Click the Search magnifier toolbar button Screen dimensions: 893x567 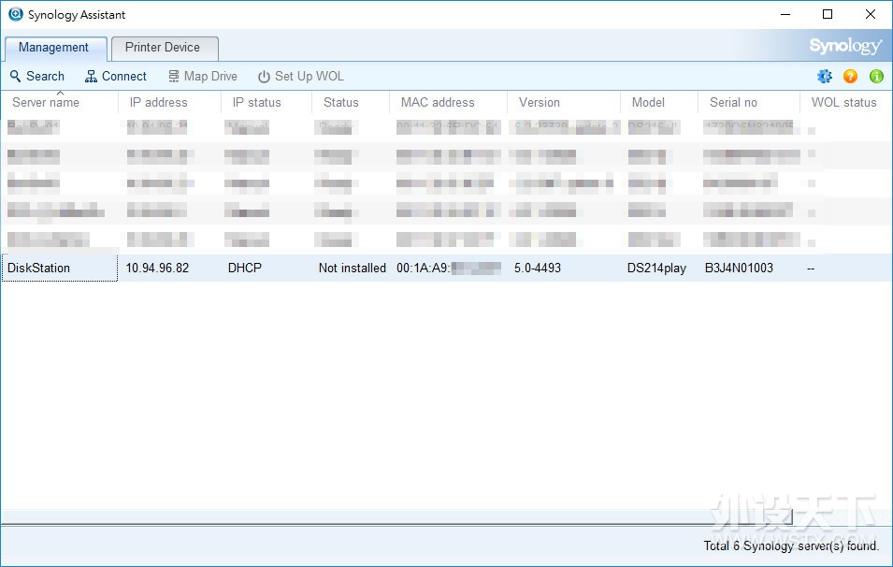click(x=37, y=77)
